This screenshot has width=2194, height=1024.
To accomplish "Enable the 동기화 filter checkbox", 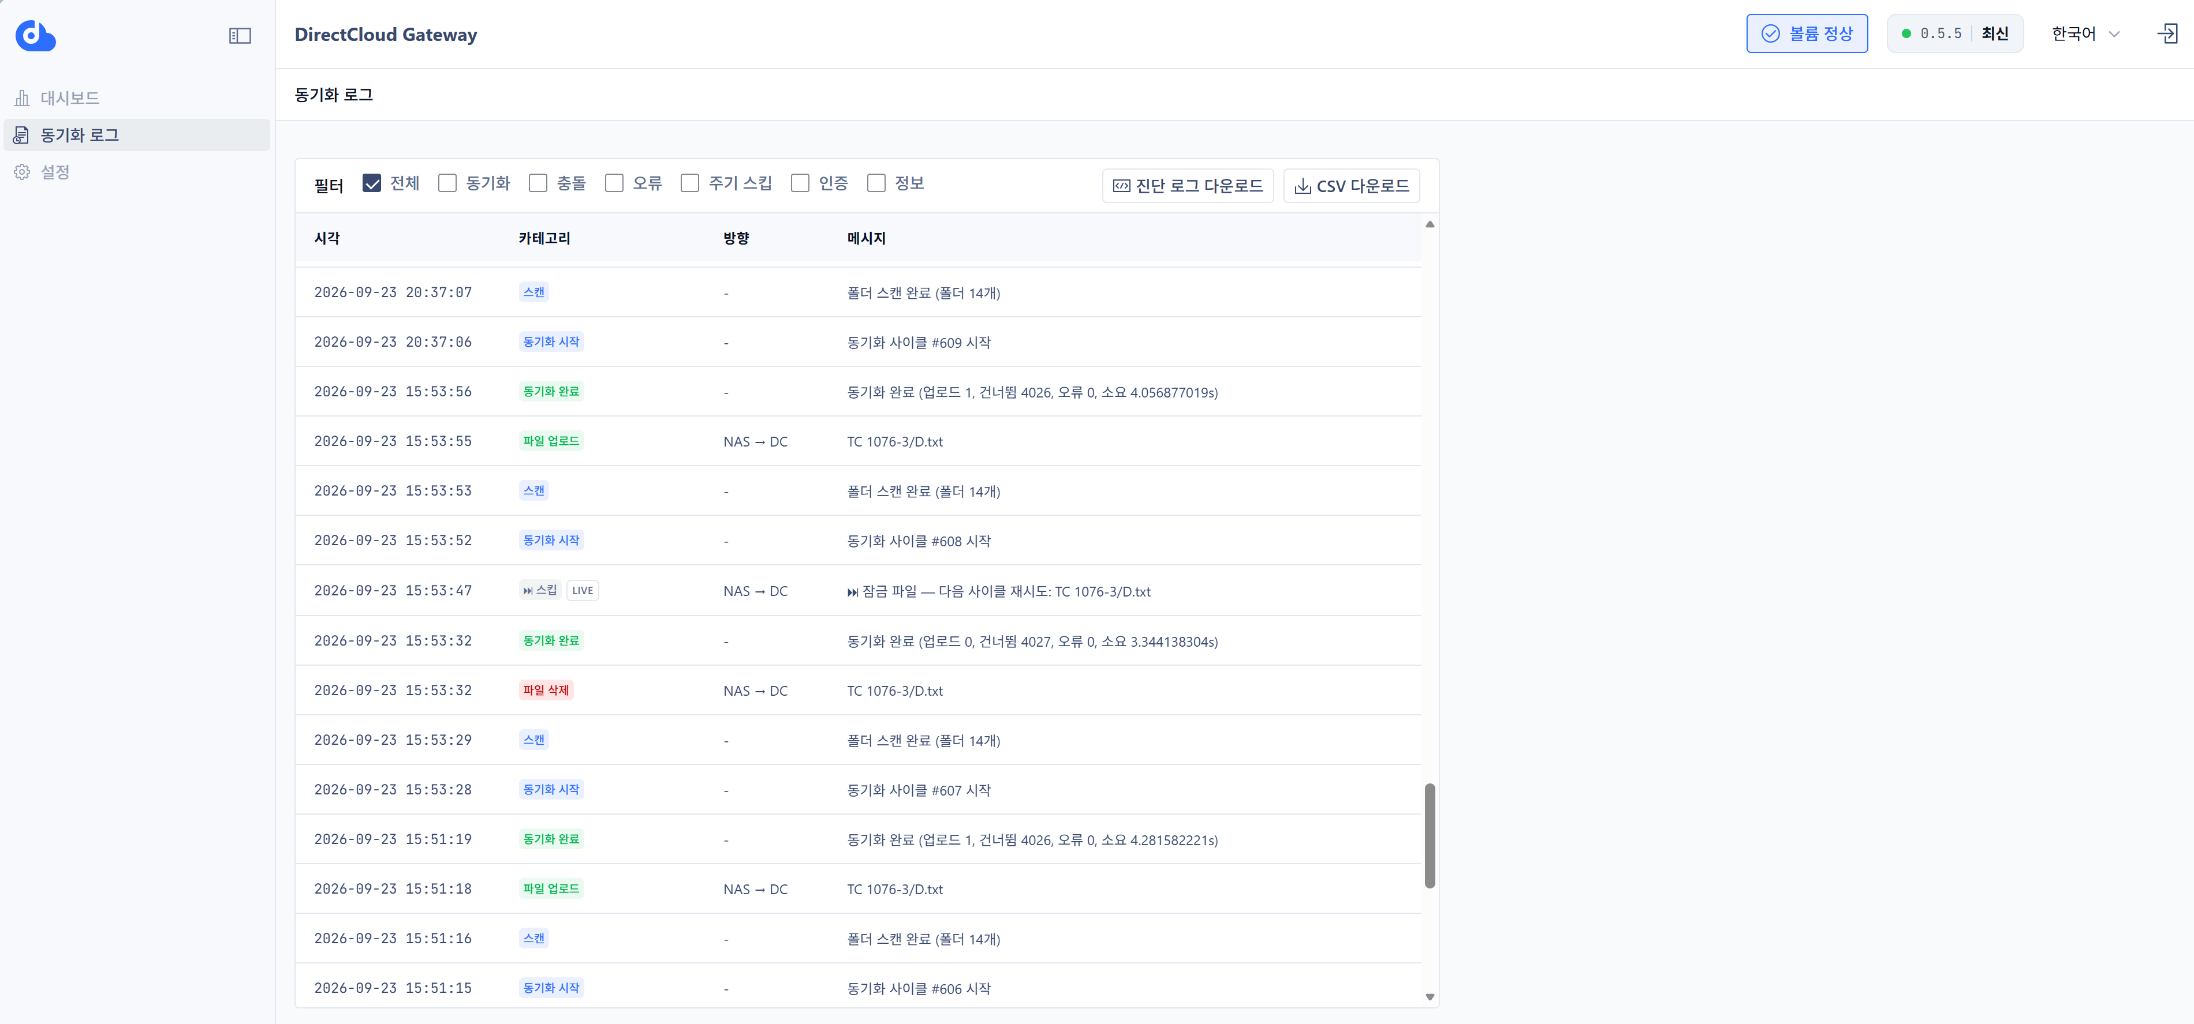I will point(447,183).
